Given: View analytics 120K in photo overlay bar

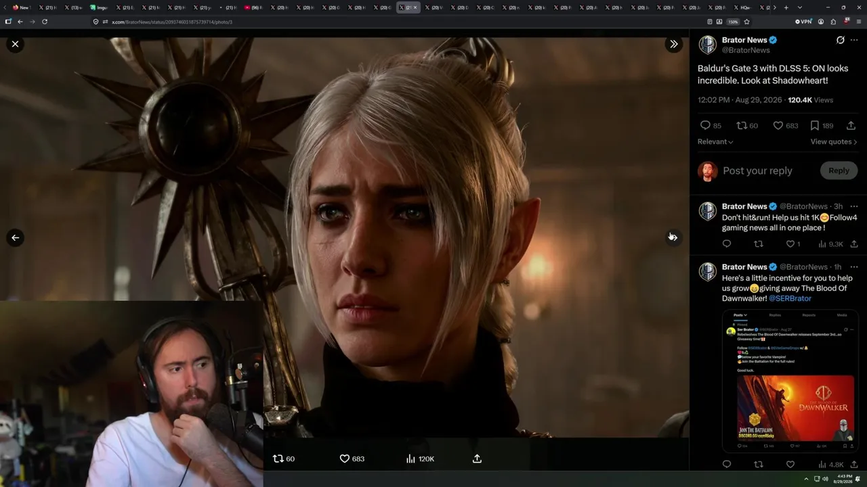Looking at the screenshot, I should point(420,459).
